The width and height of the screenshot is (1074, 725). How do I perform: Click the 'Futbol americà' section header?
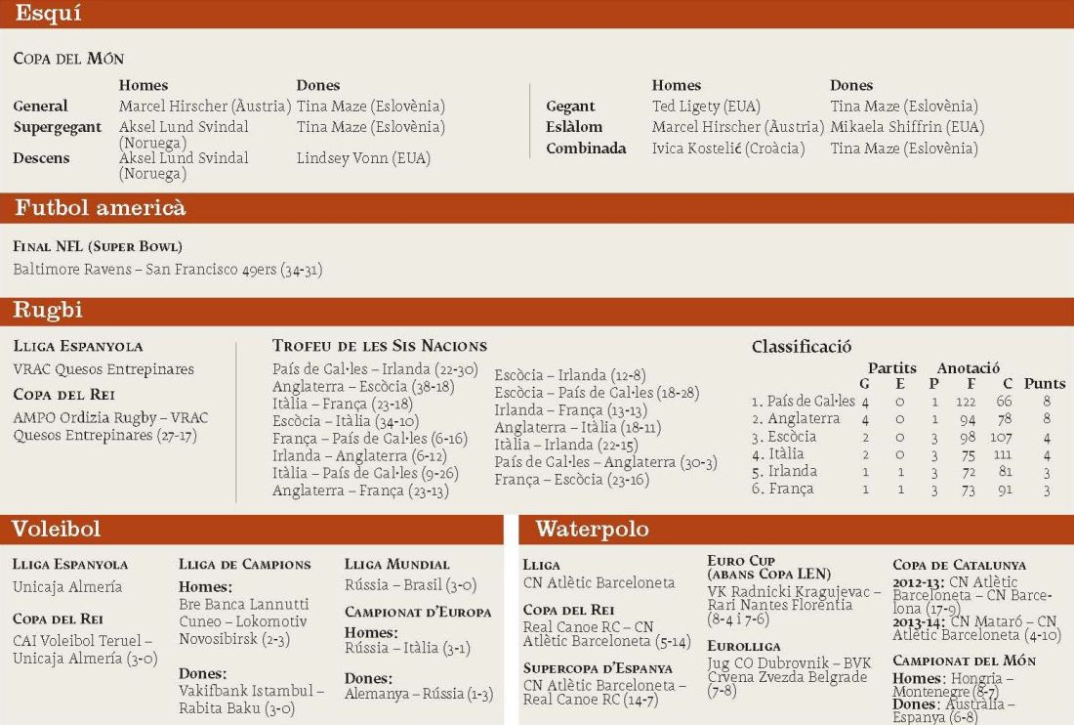point(100,208)
